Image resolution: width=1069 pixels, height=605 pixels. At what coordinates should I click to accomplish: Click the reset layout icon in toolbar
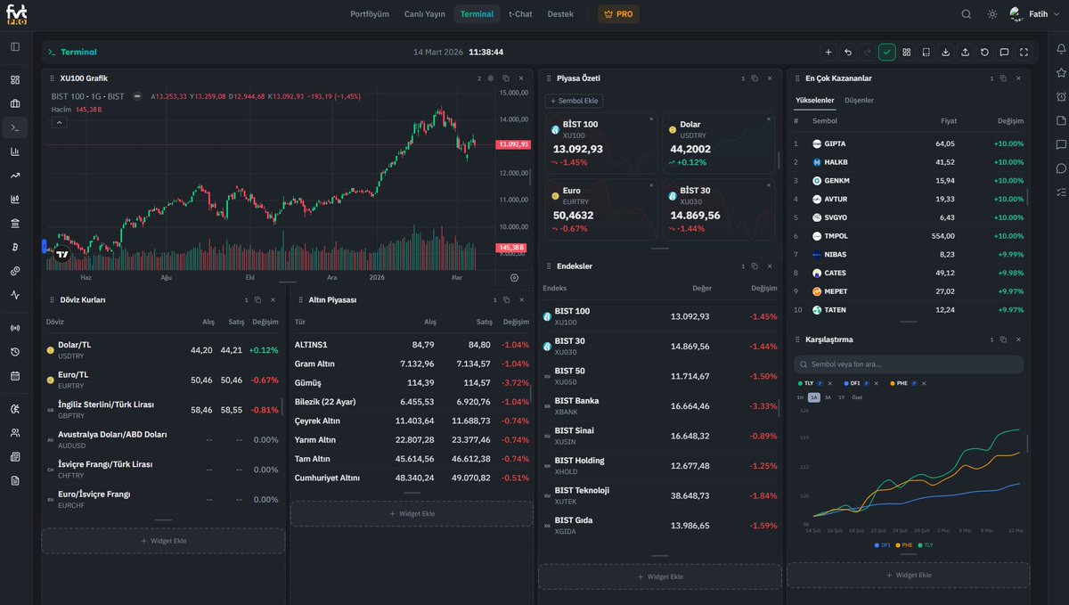(984, 53)
